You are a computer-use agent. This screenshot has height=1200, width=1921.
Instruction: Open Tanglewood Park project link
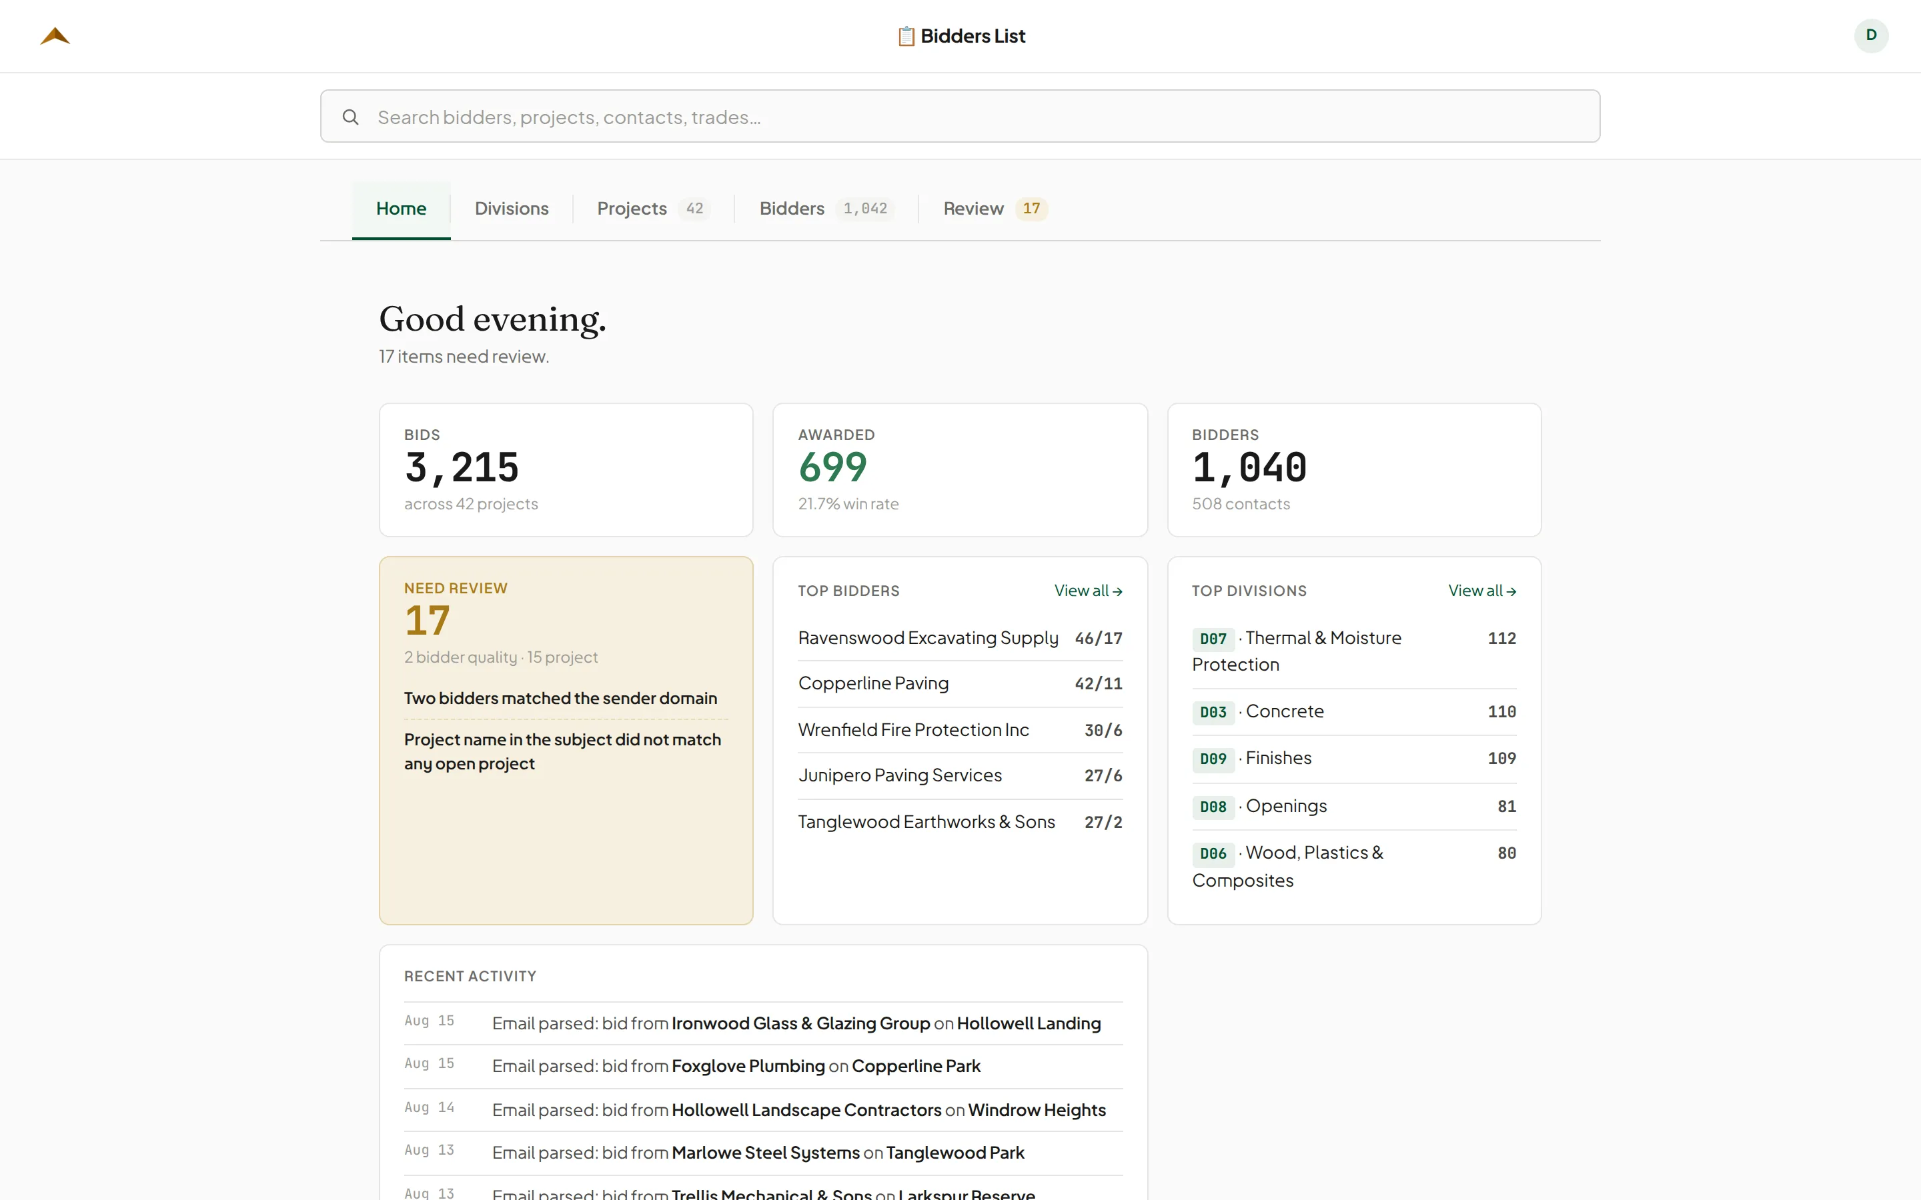tap(955, 1153)
